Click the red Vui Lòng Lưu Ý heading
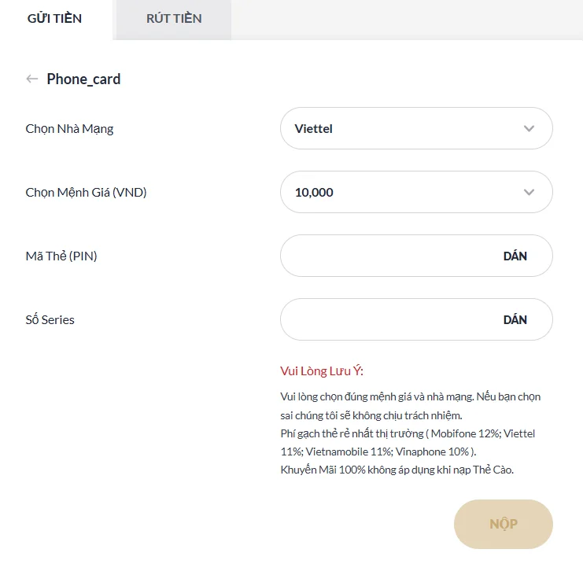583x575 pixels. [x=322, y=371]
